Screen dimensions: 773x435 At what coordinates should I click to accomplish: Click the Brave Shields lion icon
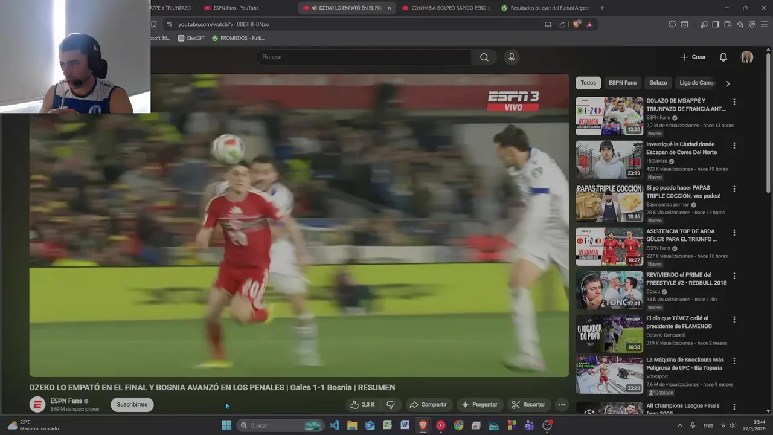(576, 24)
